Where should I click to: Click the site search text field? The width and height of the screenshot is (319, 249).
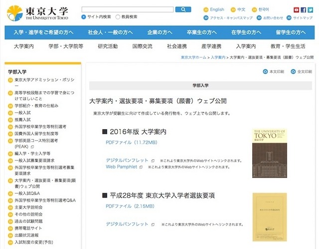tap(128, 9)
